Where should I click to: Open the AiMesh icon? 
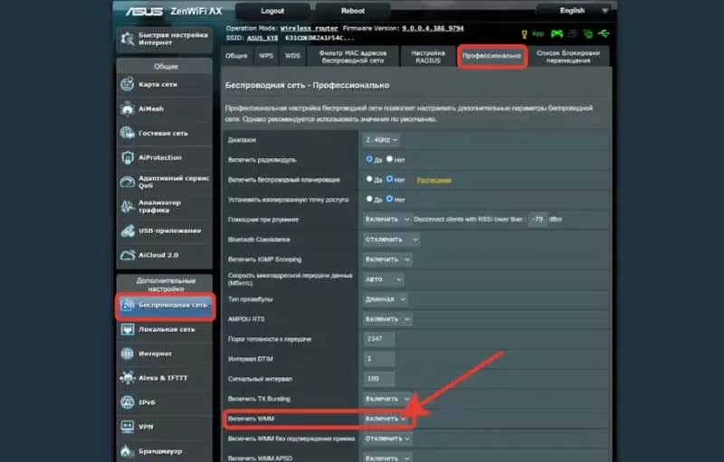128,108
